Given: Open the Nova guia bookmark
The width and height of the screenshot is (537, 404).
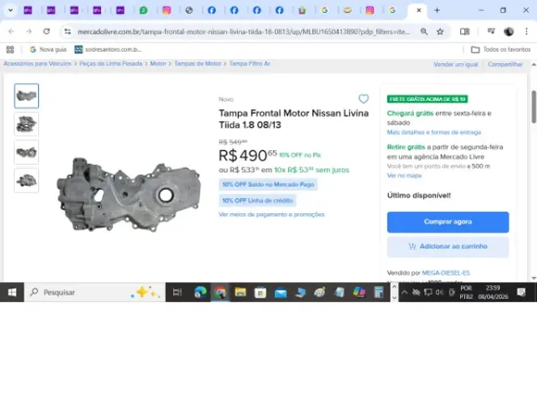Looking at the screenshot, I should (x=48, y=49).
